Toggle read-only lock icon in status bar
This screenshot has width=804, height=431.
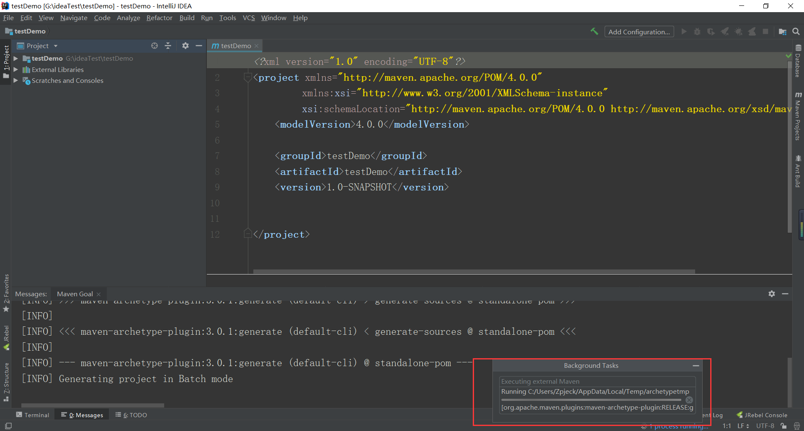783,426
